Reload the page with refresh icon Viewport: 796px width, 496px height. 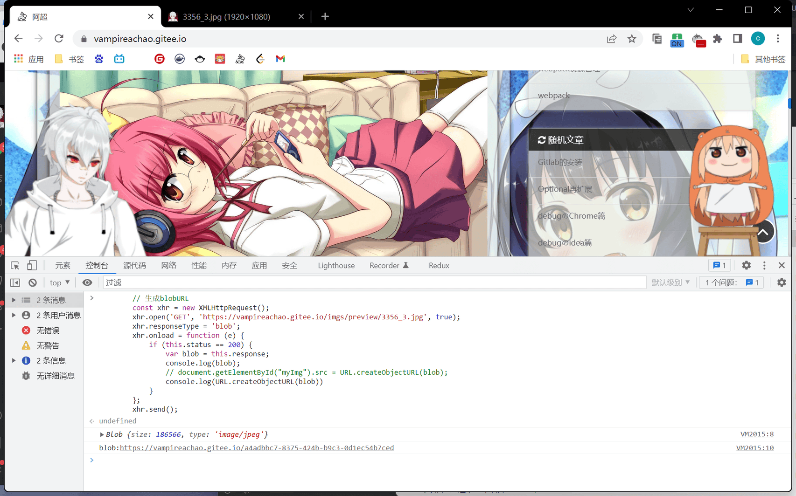59,39
